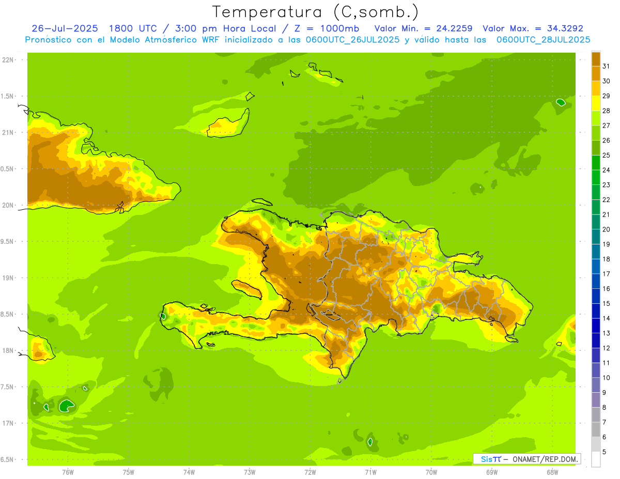This screenshot has width=620, height=479.
Task: Click legend value "18"
Action: pyautogui.click(x=606, y=259)
